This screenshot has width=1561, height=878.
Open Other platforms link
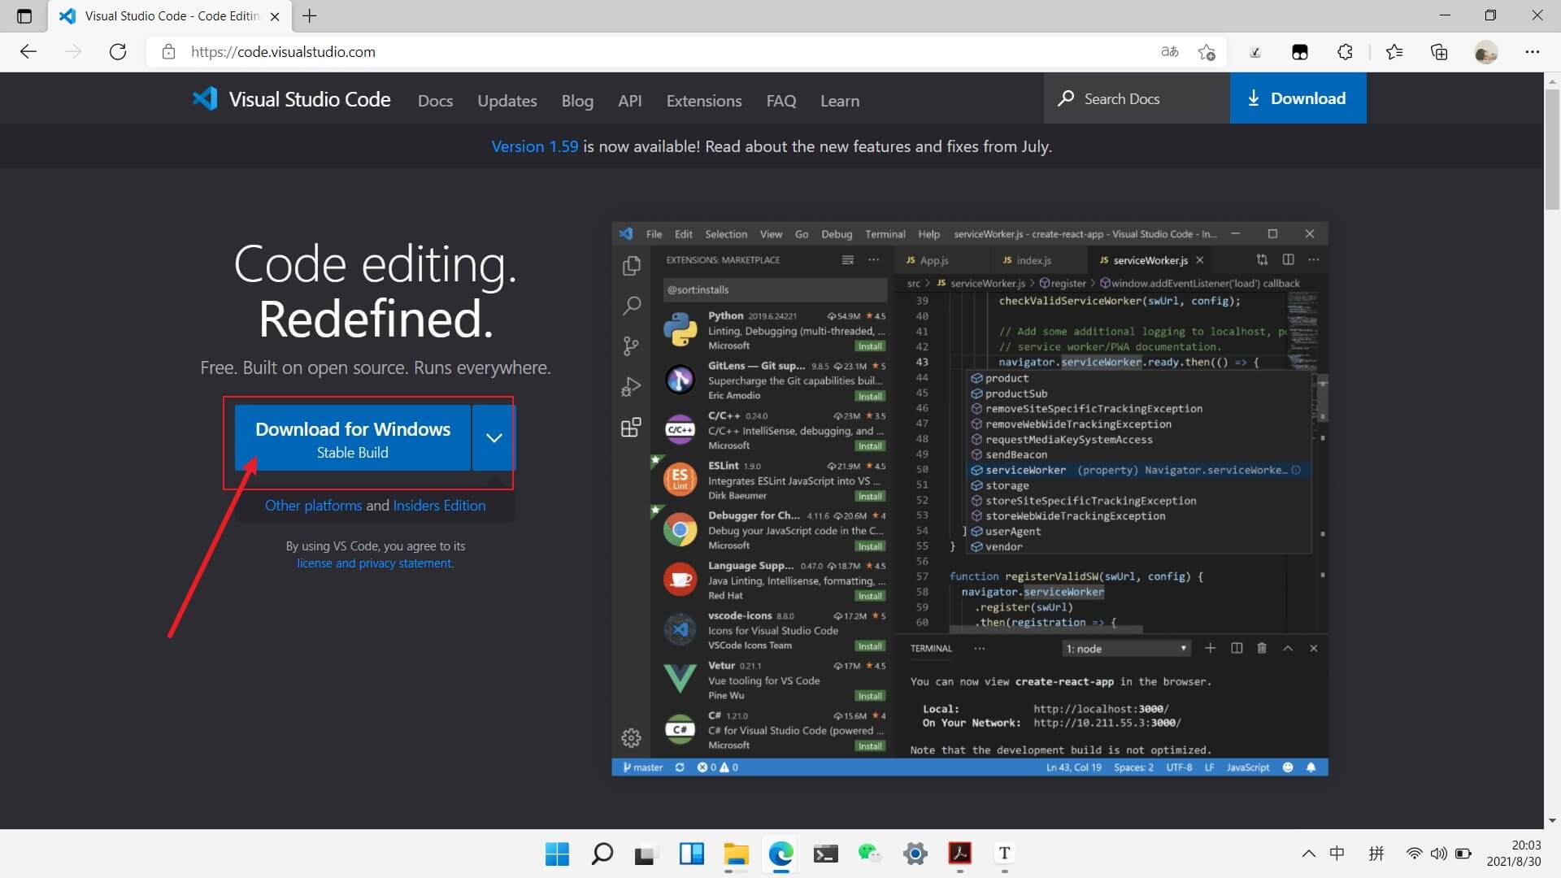[313, 506]
